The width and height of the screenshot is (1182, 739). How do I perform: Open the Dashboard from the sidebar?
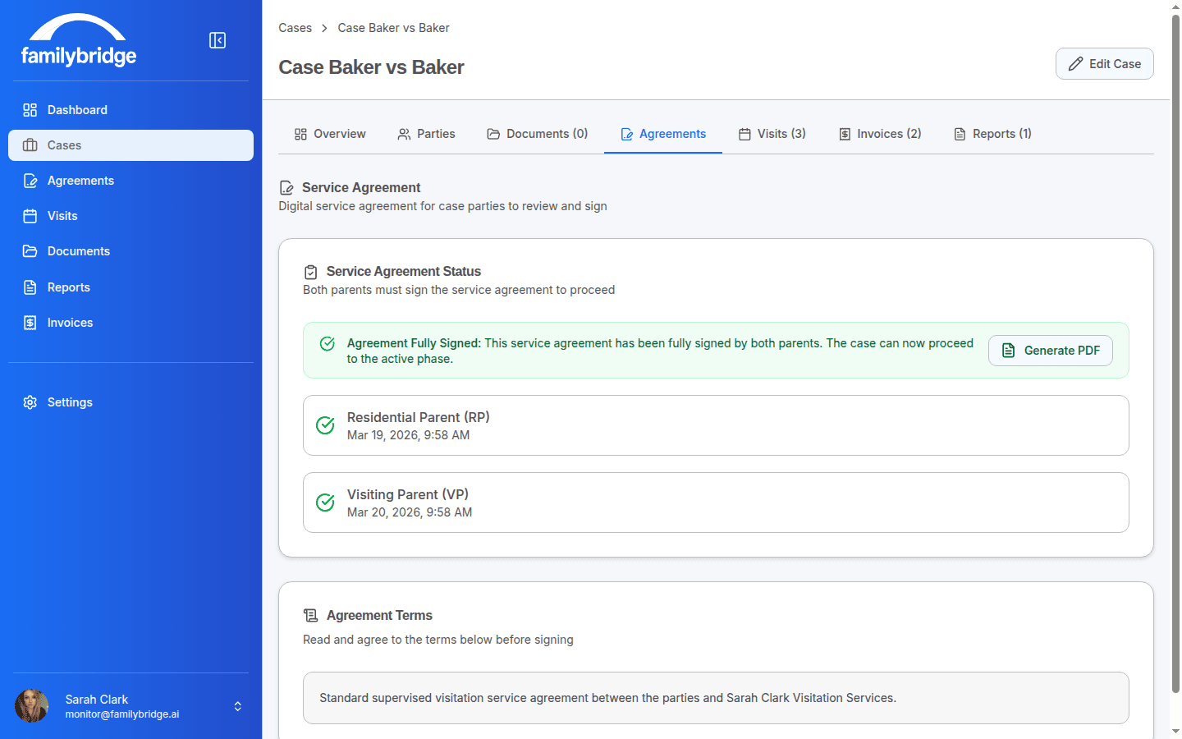[30, 109]
